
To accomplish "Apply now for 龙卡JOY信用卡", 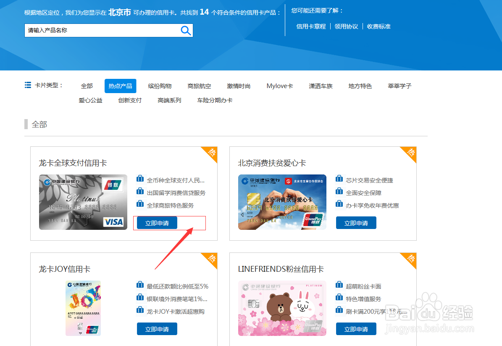I will tap(157, 329).
